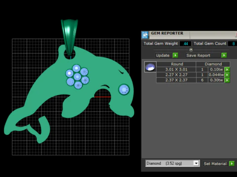
Task: Click green arrow next to Set Material
Action: [x=232, y=164]
